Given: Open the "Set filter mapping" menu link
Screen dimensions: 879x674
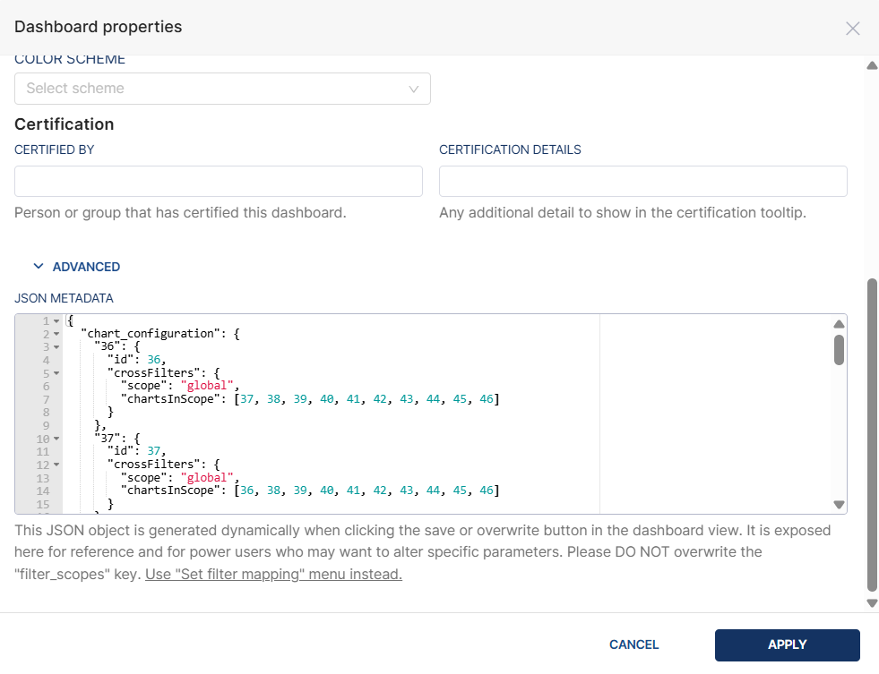Looking at the screenshot, I should click(273, 575).
